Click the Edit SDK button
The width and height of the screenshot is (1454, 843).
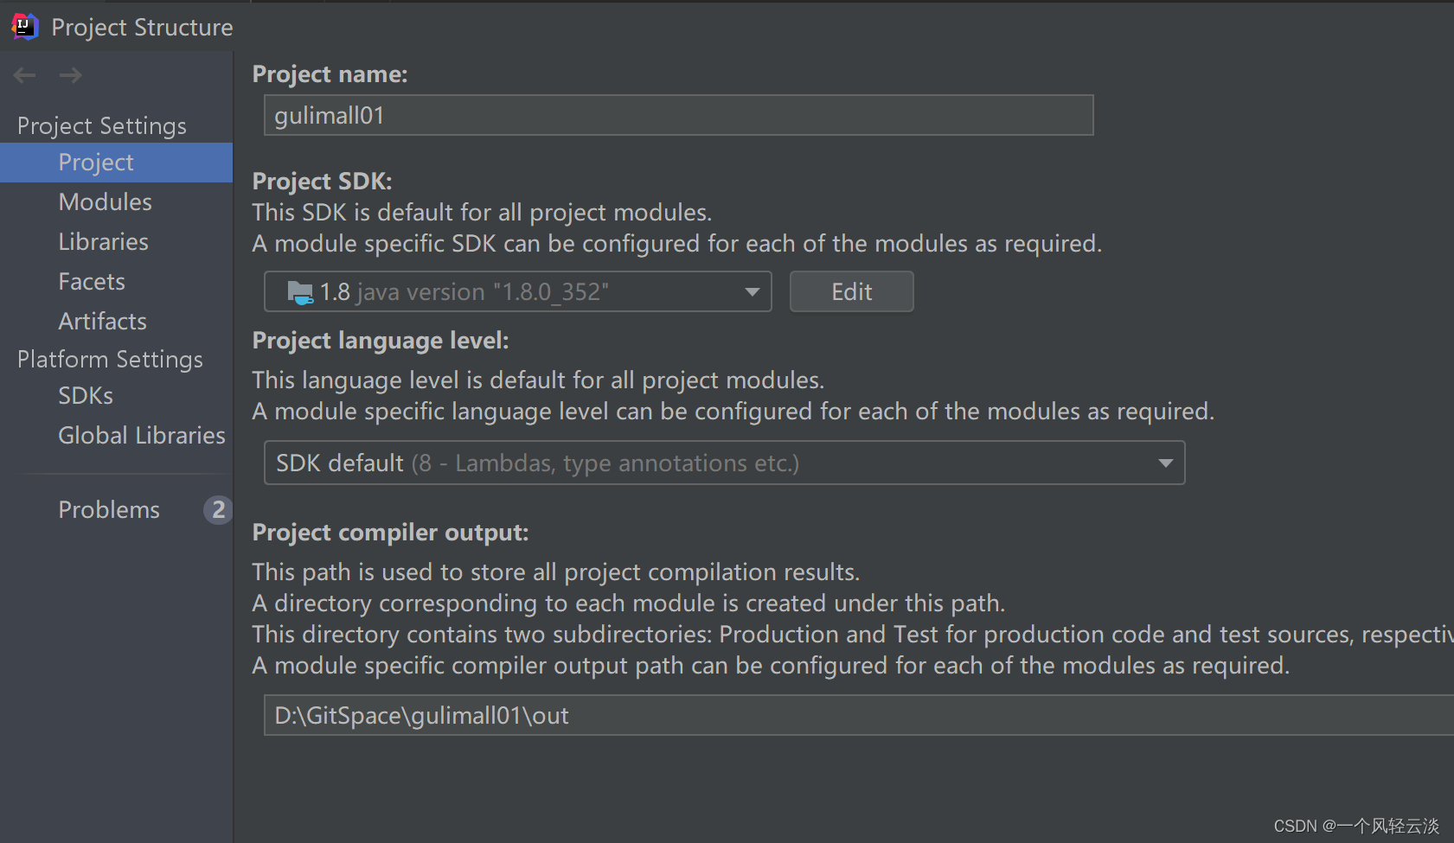tap(851, 292)
